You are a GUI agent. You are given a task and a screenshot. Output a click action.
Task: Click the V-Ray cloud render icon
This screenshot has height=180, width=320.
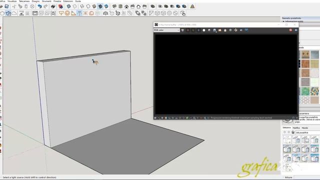[14, 13]
